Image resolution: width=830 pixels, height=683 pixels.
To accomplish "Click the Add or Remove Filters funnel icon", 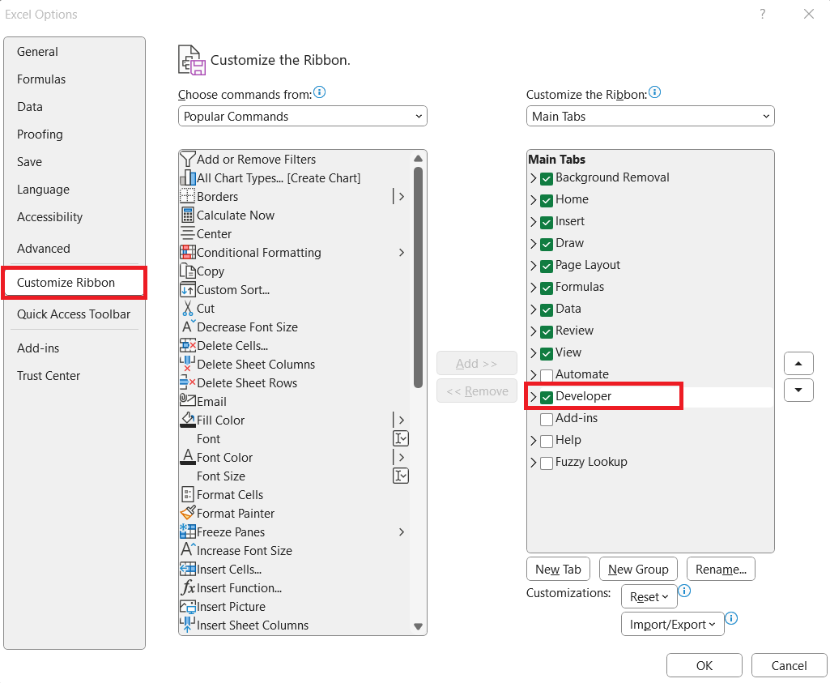I will (187, 159).
